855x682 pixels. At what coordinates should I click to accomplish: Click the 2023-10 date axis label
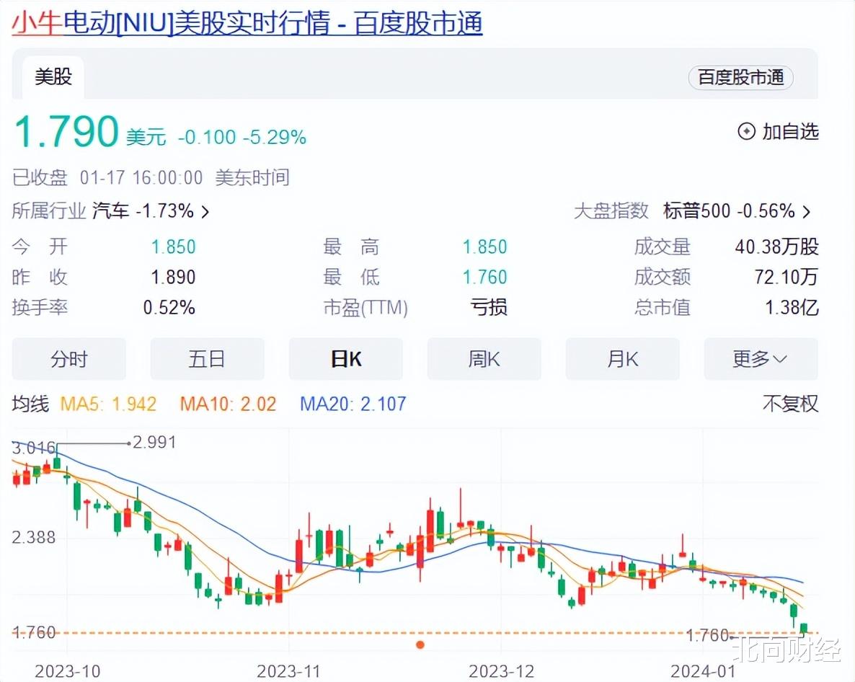(x=68, y=671)
